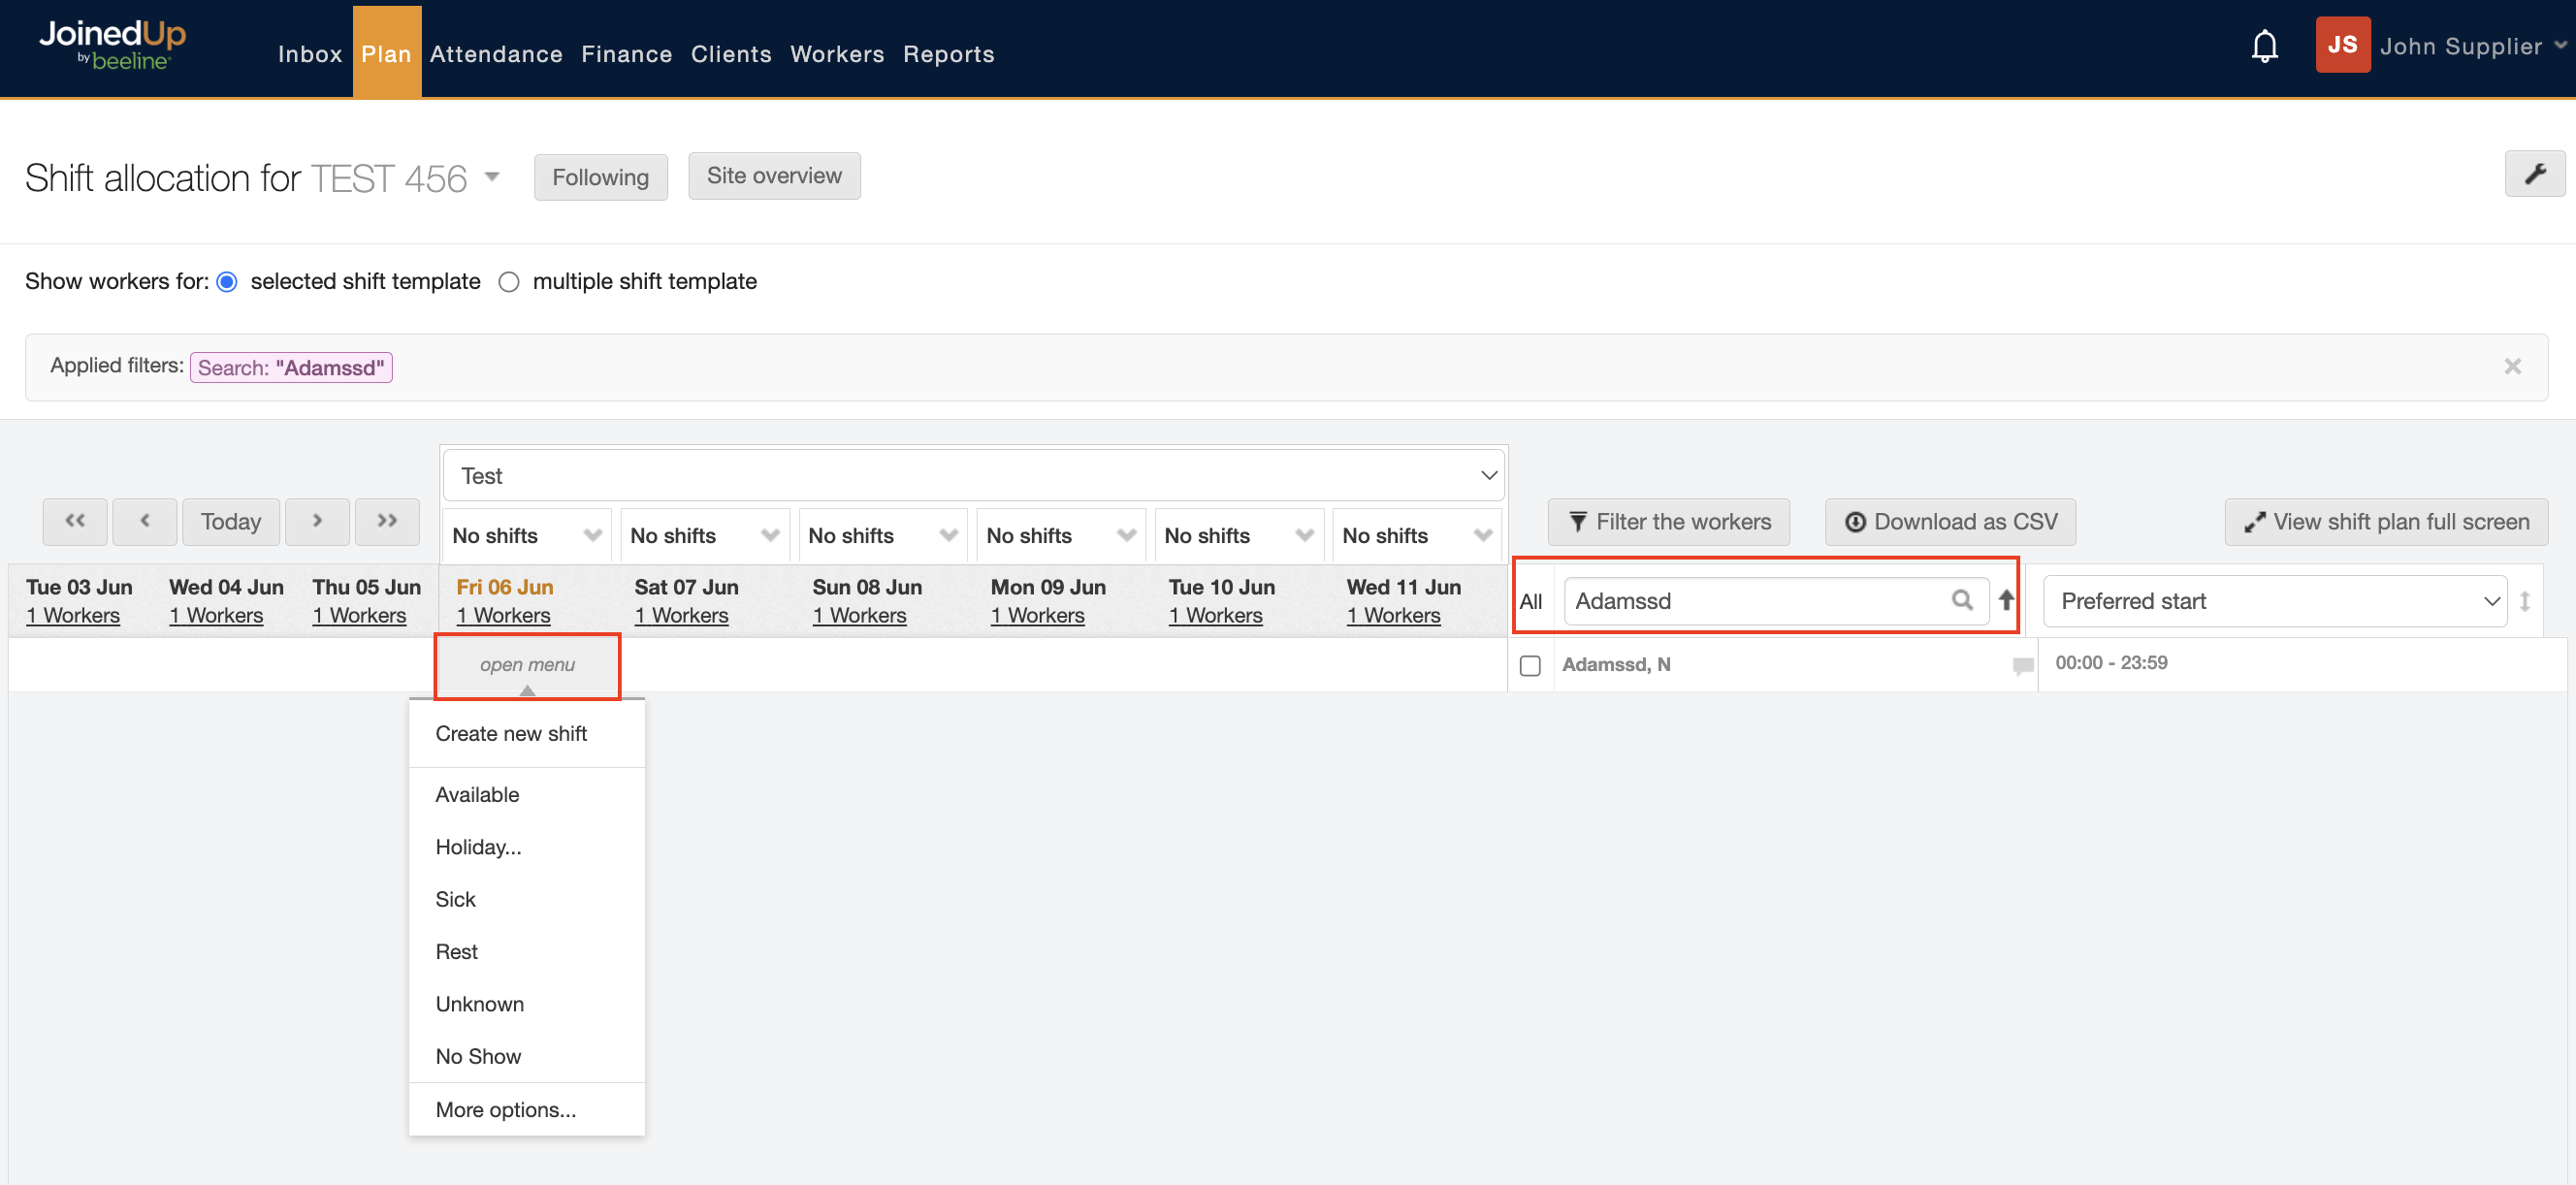Tick the checkbox for Adamssd, N

pyautogui.click(x=1530, y=665)
